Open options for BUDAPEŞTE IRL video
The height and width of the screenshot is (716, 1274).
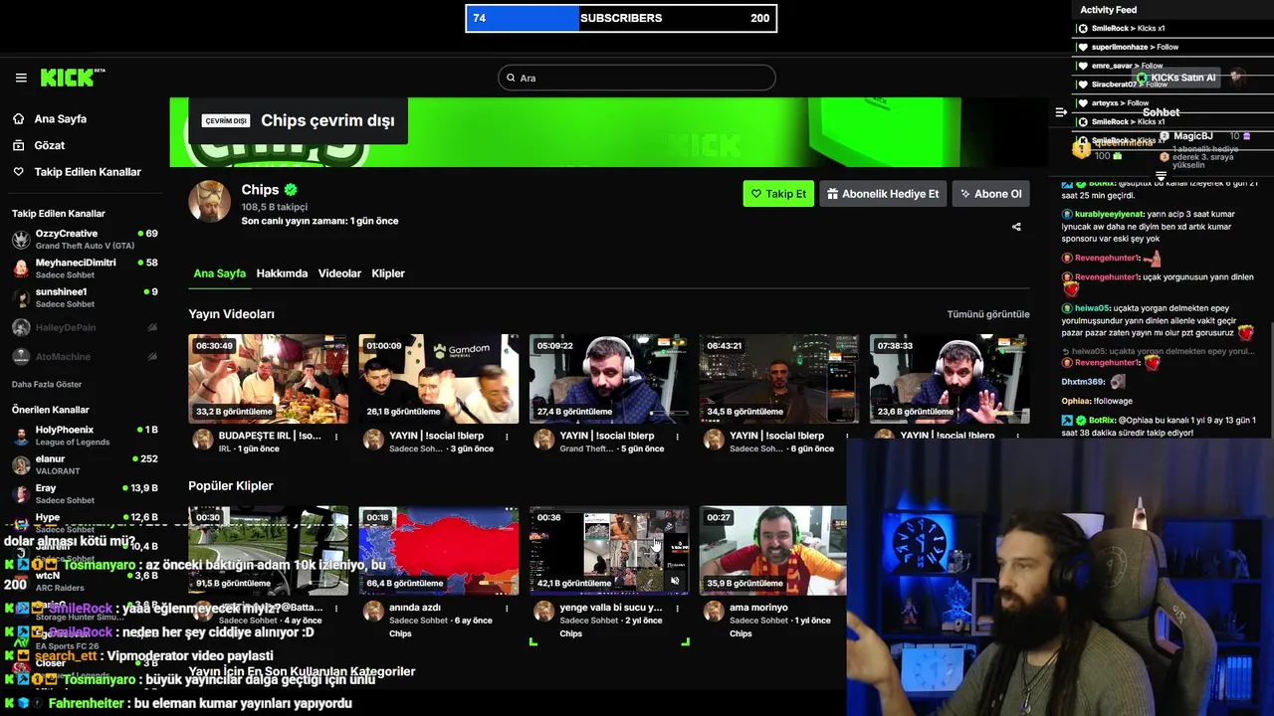[x=336, y=437]
